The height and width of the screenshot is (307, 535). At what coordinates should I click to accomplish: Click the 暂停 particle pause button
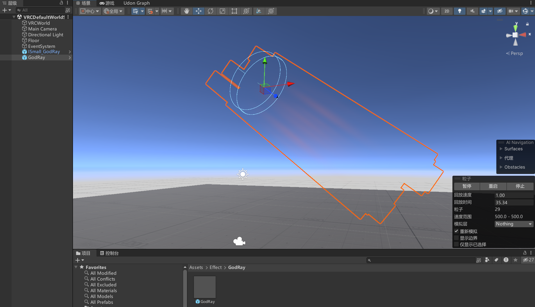467,186
